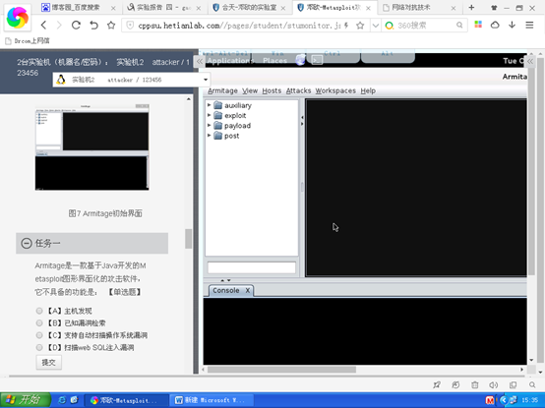Select option A 主机发现
Screen dimensions: 545x408
pos(39,311)
